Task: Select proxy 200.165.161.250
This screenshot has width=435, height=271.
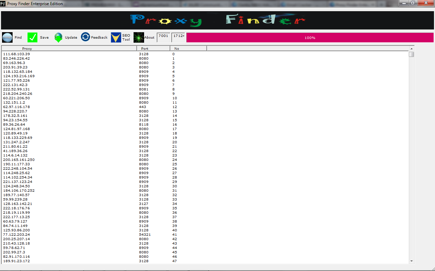Action: (x=19, y=160)
